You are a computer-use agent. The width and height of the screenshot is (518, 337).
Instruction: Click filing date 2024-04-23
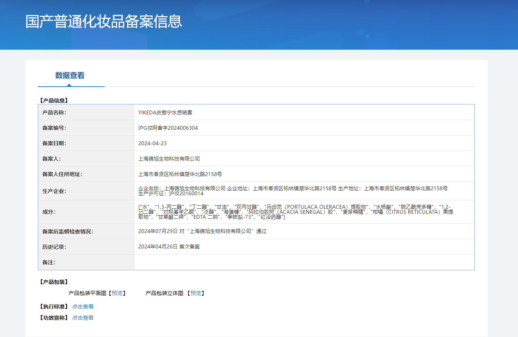coord(153,143)
